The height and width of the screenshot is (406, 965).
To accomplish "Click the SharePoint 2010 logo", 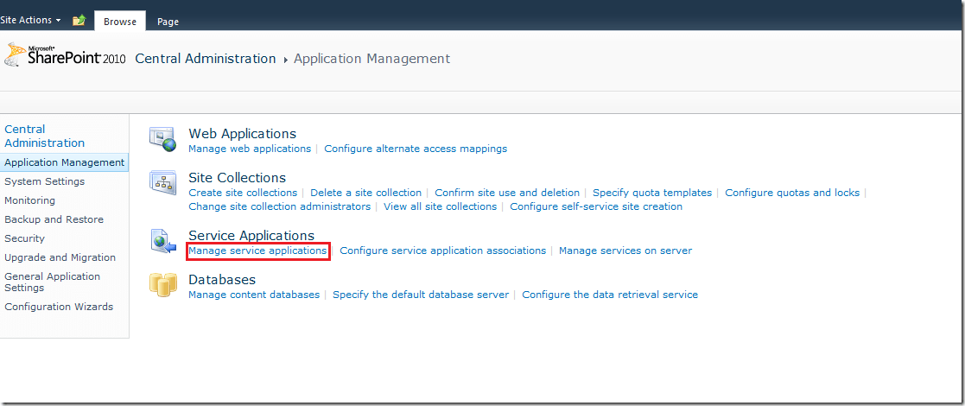I will coord(65,56).
